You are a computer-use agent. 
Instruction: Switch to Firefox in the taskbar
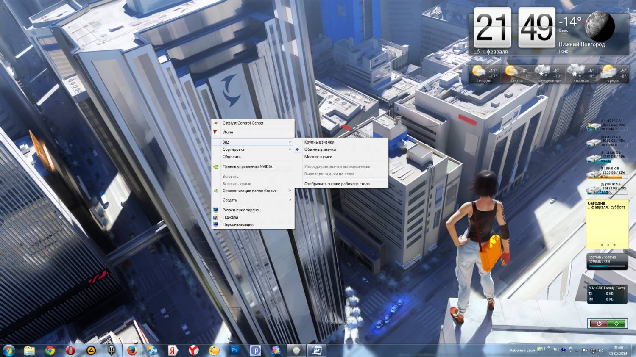[132, 350]
